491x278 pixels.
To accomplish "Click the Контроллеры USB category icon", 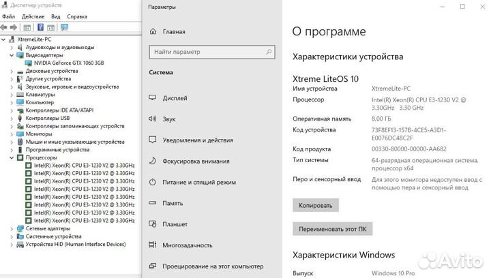I will point(20,118).
